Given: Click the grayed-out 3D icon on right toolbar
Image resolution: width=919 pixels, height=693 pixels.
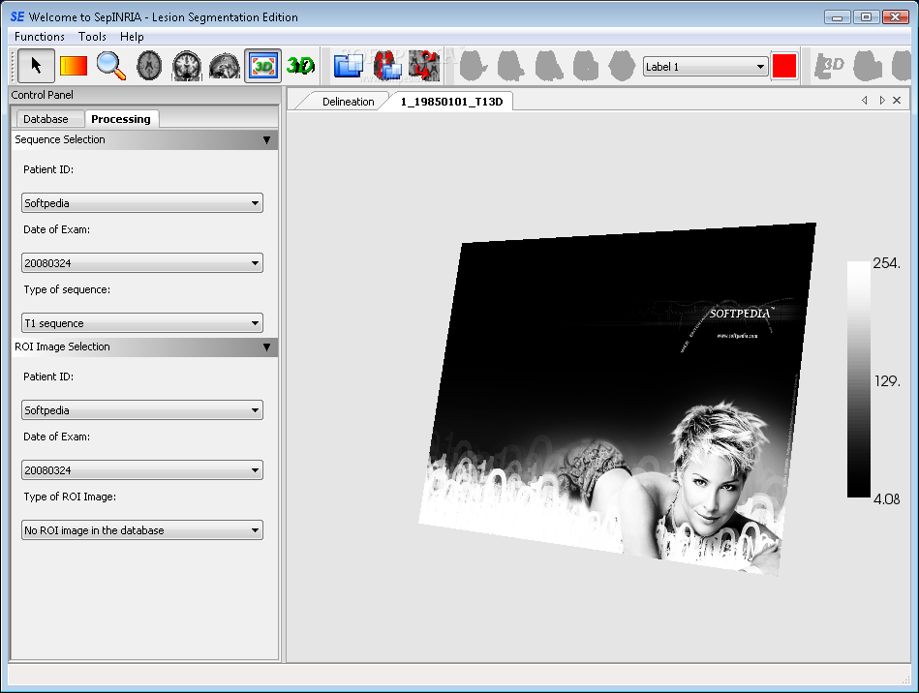Looking at the screenshot, I should tap(829, 66).
